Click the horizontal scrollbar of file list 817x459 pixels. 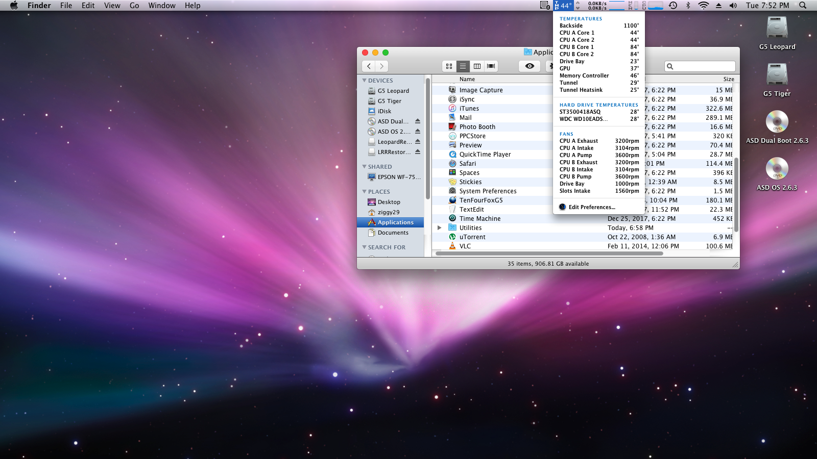pos(549,253)
